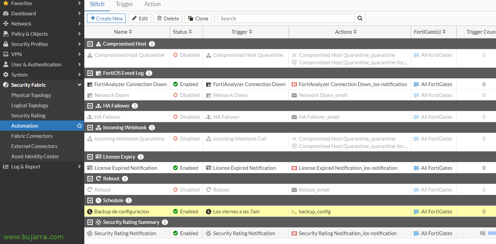Sort by the Name column arrows
This screenshot has width=496, height=244.
point(130,32)
